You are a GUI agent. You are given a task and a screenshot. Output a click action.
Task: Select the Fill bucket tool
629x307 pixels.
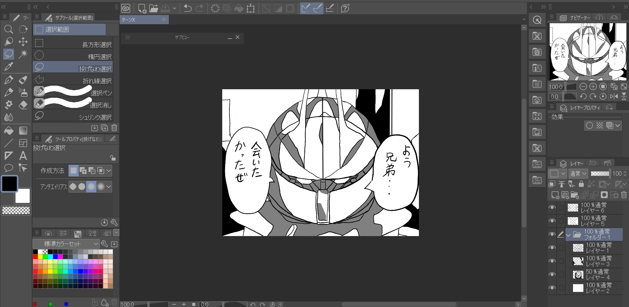tap(9, 131)
